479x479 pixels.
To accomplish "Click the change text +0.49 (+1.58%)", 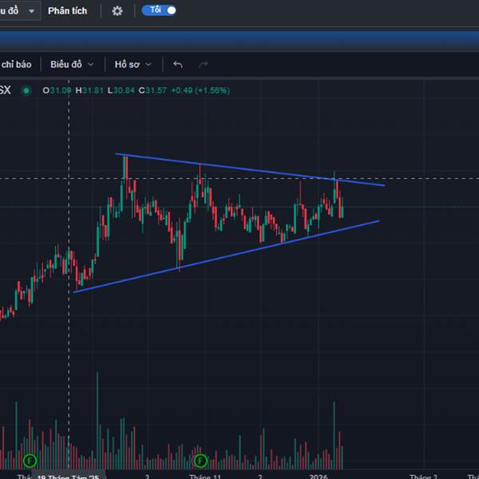I will coord(200,90).
